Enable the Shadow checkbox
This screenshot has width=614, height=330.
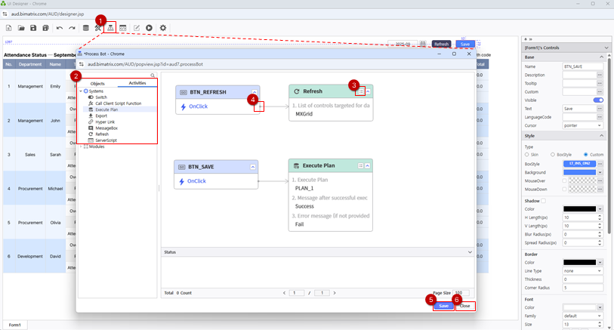coord(543,201)
